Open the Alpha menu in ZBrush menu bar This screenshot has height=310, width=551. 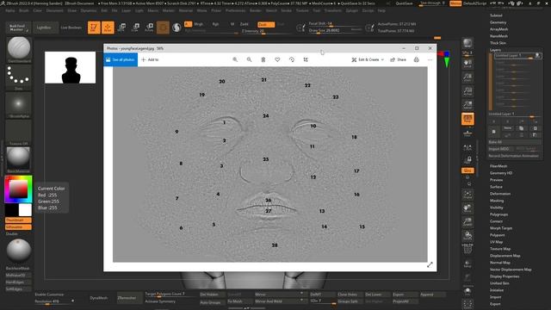tap(10, 10)
